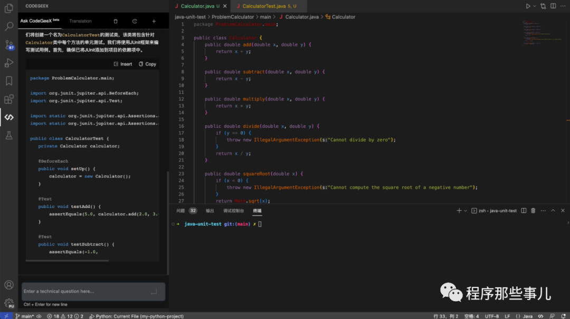
Task: Open the Translation tab in CodeGeeX
Action: point(80,21)
